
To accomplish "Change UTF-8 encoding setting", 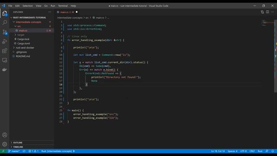I will [243, 151].
